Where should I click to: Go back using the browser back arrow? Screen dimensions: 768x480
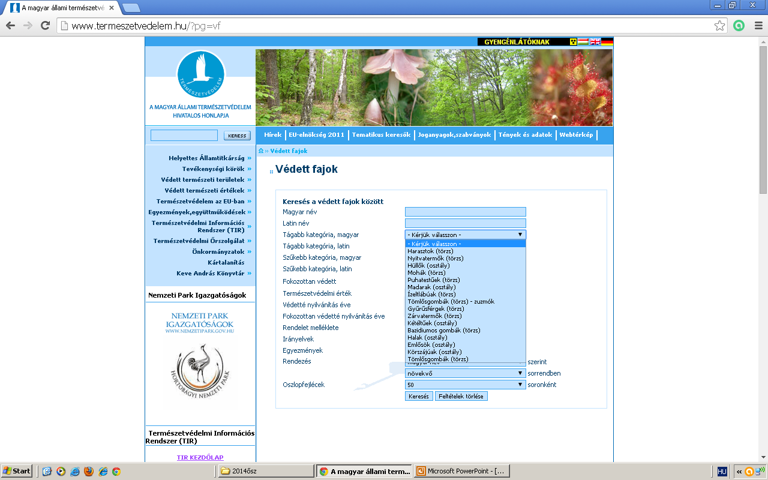[10, 26]
